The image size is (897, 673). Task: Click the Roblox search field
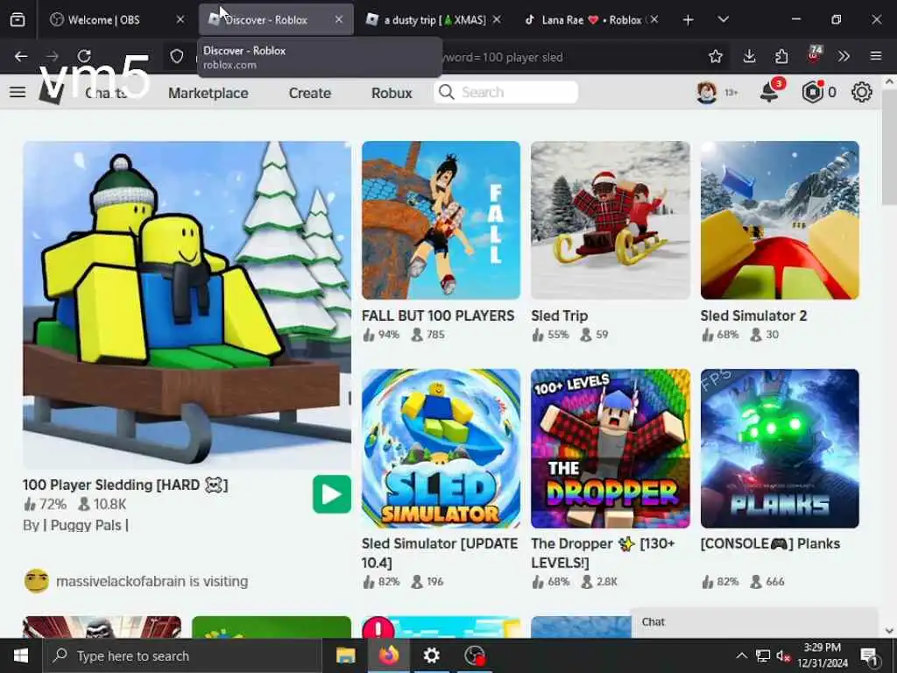point(505,92)
